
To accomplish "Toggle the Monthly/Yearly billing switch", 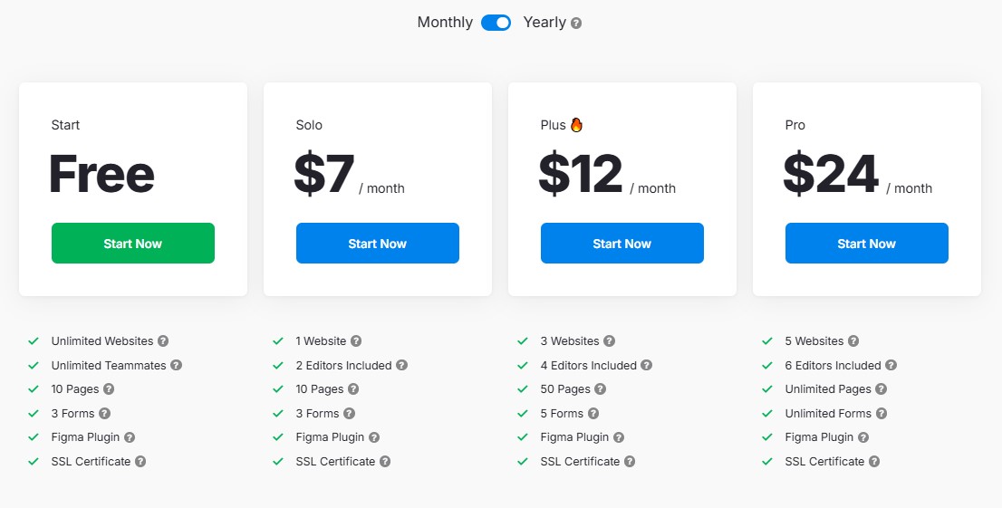I will coord(496,23).
